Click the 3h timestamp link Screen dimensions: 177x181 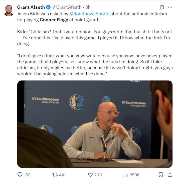click(88, 7)
